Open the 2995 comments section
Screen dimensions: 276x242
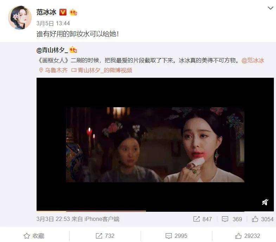click(176, 236)
